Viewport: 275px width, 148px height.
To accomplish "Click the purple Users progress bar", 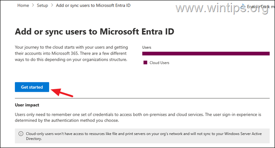I will (x=206, y=53).
